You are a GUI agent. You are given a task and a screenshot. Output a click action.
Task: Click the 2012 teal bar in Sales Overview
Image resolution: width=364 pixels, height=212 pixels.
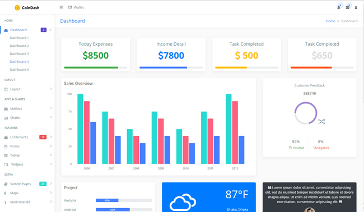point(228,129)
